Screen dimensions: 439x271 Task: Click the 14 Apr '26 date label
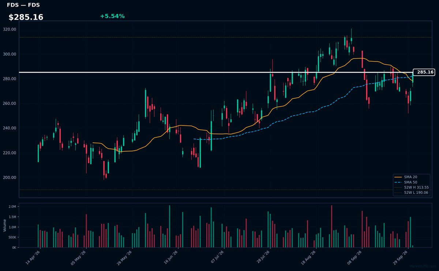pos(33,257)
